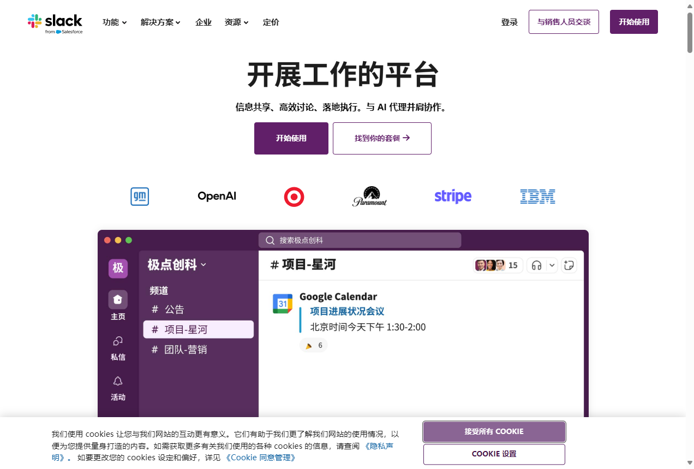Viewport: 694px width, 469px height.
Task: Click the Slack logo in header
Action: (55, 22)
